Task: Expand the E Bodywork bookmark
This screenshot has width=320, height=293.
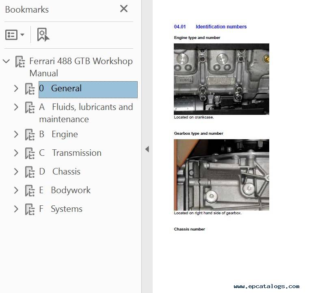Action: click(16, 190)
